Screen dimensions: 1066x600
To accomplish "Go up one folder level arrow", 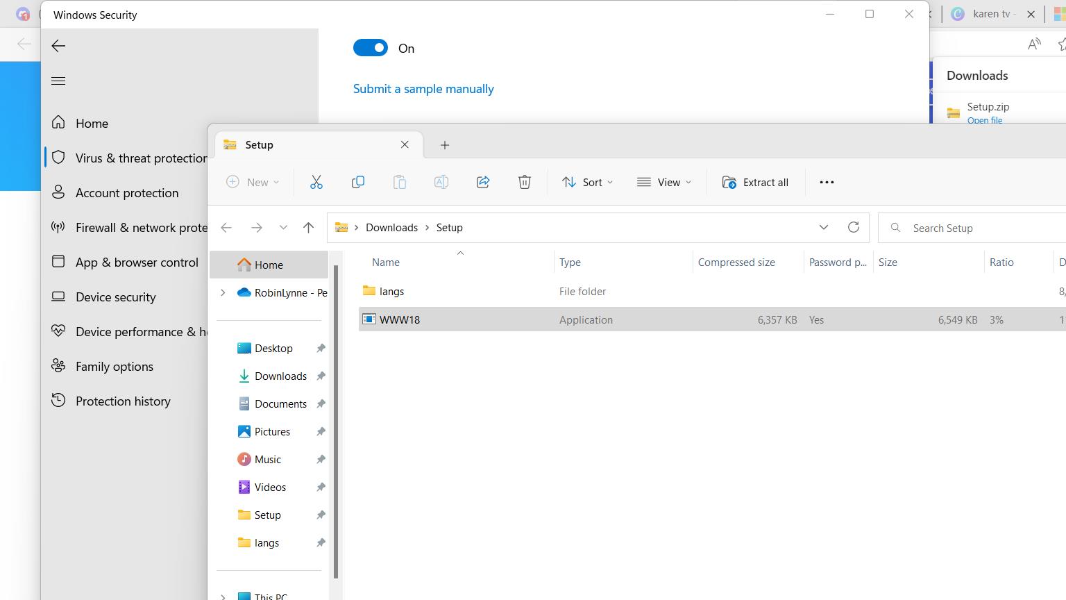I will pyautogui.click(x=309, y=228).
